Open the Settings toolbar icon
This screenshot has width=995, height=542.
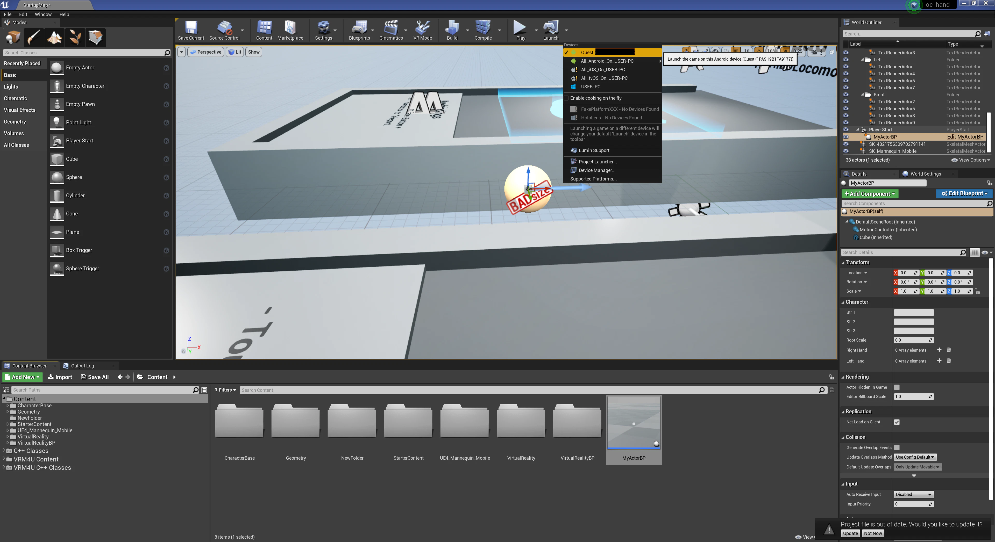[323, 30]
